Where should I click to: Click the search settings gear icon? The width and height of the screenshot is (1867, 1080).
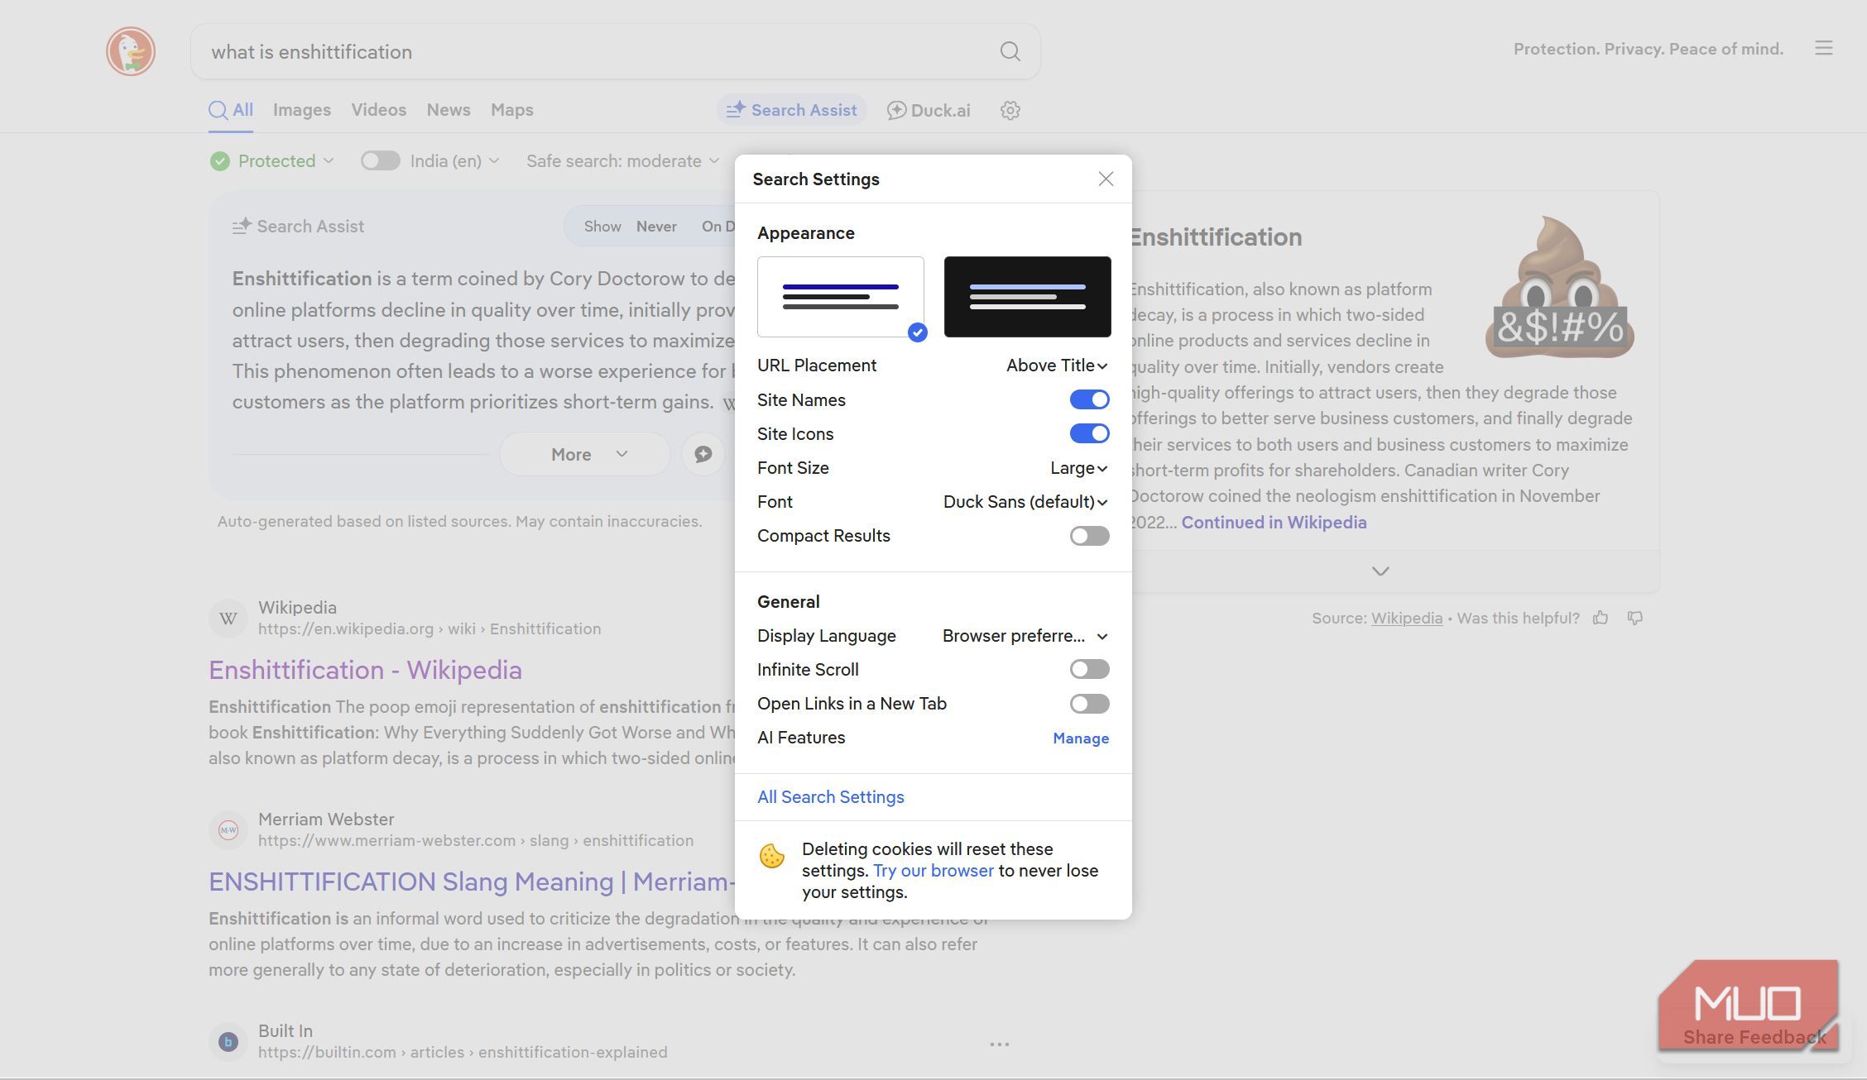(x=1010, y=110)
